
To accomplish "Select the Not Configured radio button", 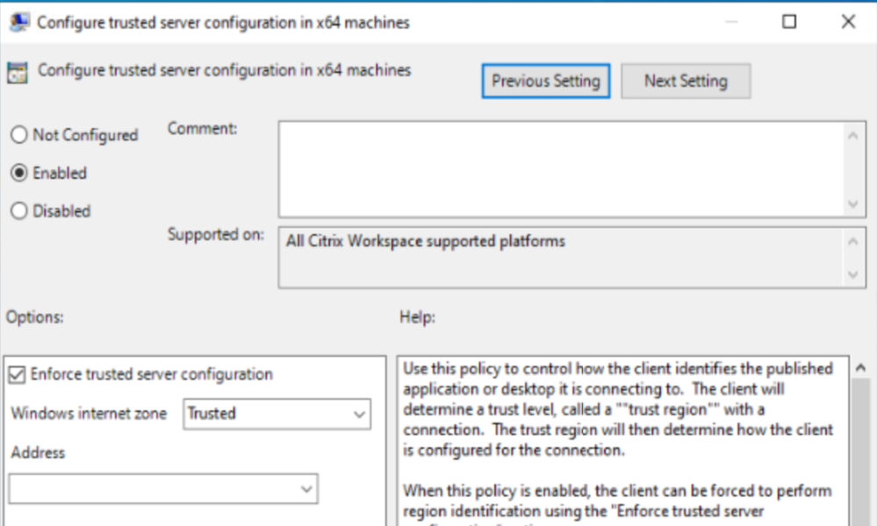I will click(19, 136).
